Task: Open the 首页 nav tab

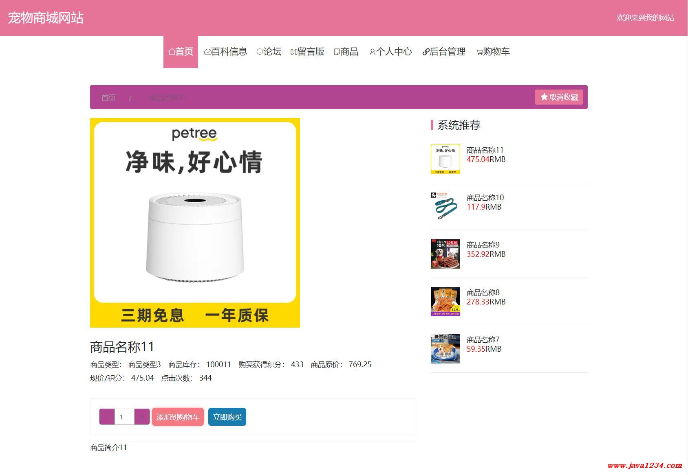Action: (x=181, y=52)
